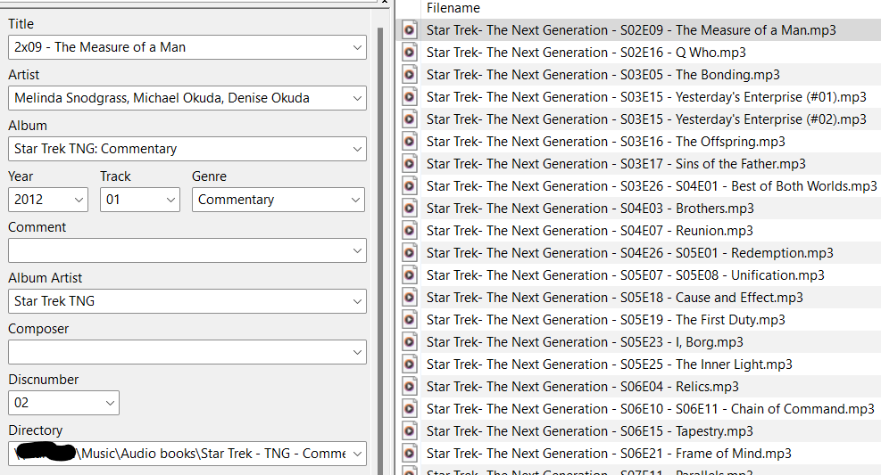
Task: Expand the Title field dropdown
Action: click(x=357, y=47)
